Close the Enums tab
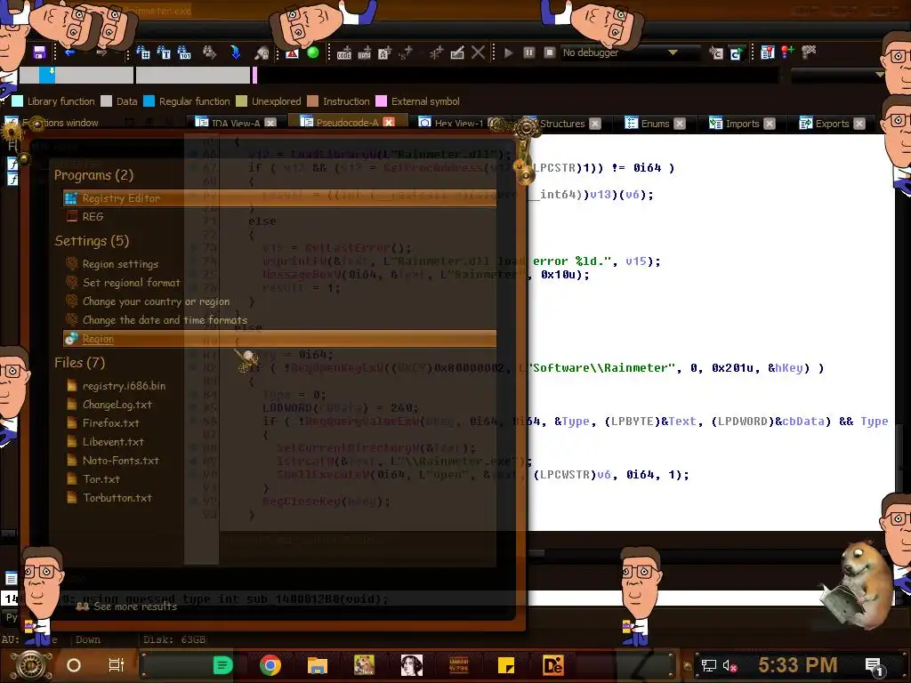The height and width of the screenshot is (683, 911). 680,123
